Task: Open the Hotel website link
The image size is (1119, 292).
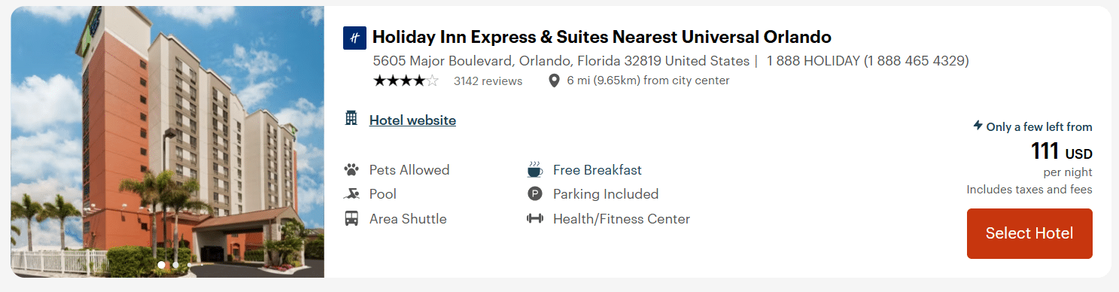Action: tap(412, 120)
